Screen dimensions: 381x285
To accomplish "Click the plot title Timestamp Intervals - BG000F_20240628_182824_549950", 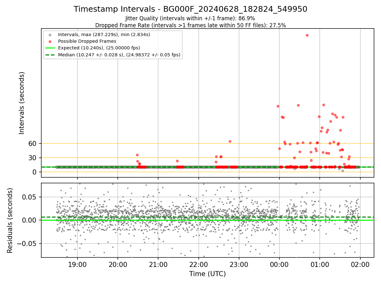I will pos(190,9).
